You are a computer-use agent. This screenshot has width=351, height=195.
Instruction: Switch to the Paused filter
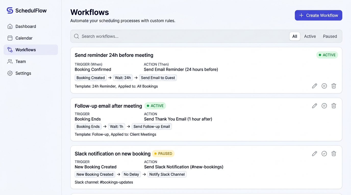(330, 36)
